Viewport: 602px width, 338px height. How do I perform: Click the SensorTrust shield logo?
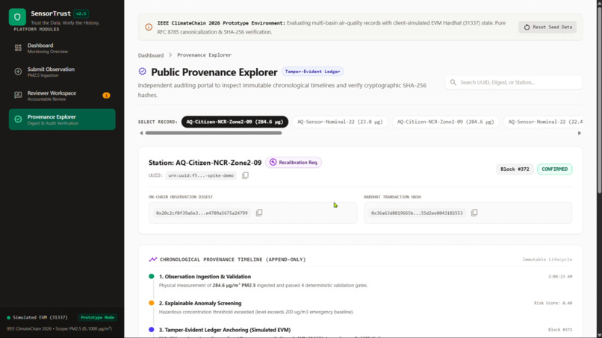tap(17, 17)
